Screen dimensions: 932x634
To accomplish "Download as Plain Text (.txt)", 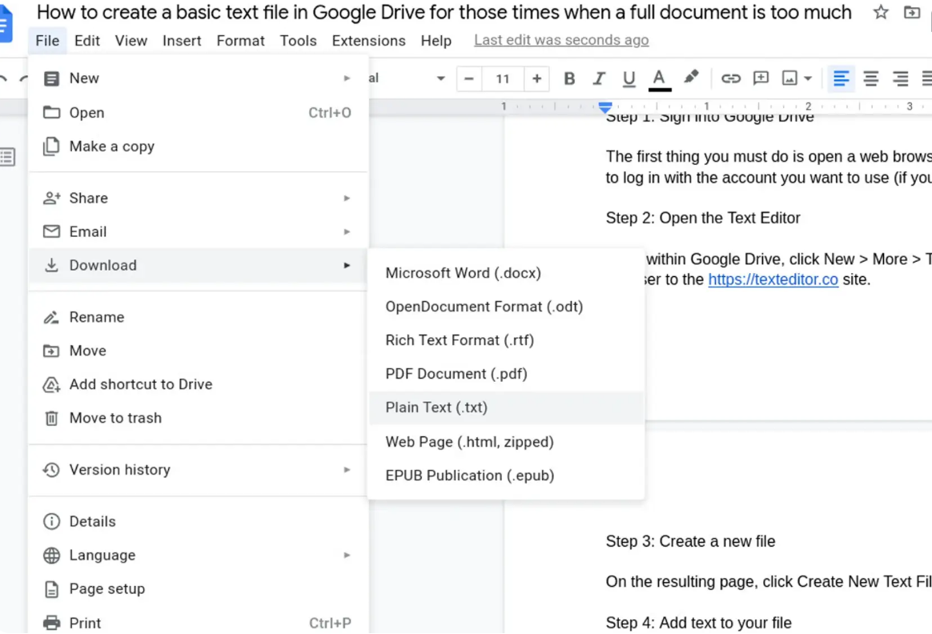I will tap(506, 407).
